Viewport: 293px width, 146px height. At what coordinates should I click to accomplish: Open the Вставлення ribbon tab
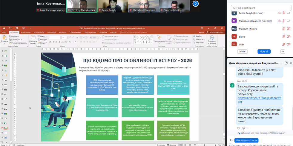(x=26, y=33)
